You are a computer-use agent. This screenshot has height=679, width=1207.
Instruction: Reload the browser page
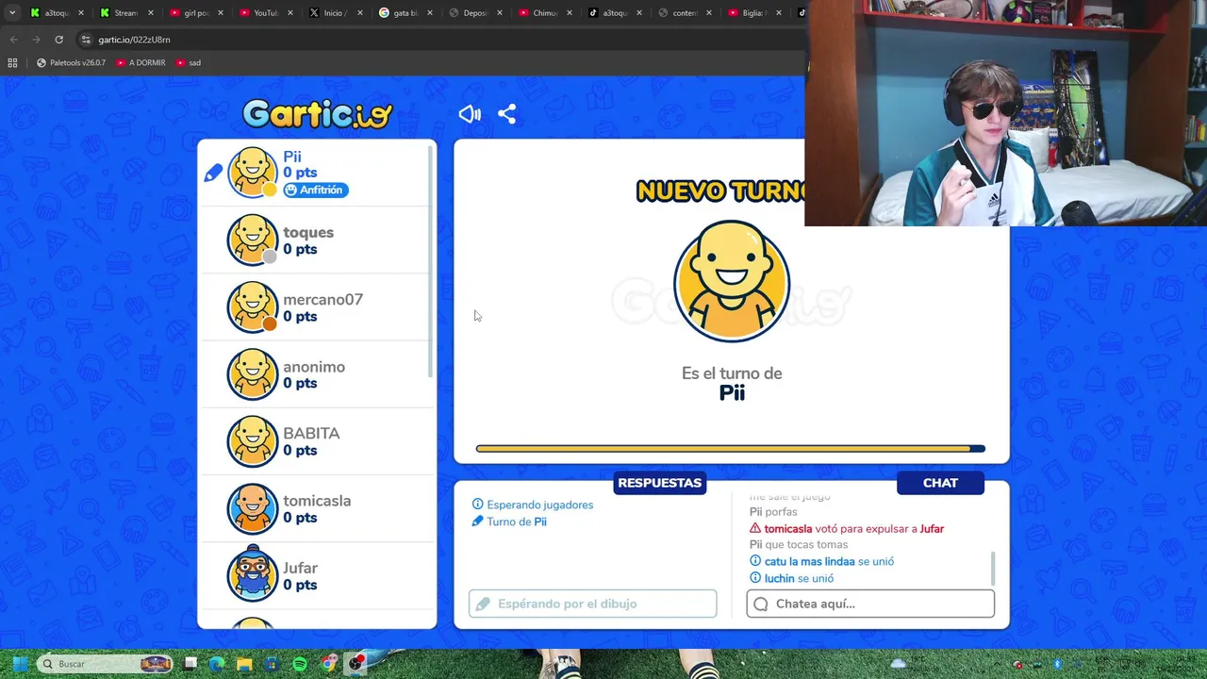point(58,40)
